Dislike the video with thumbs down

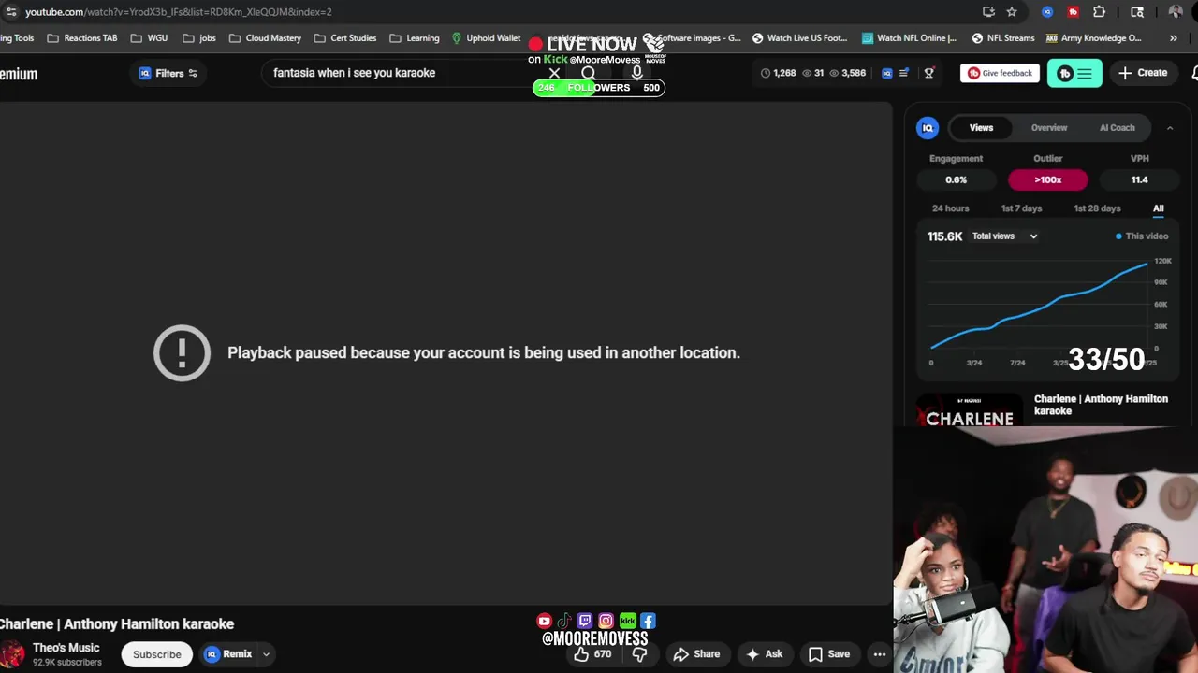pyautogui.click(x=639, y=654)
